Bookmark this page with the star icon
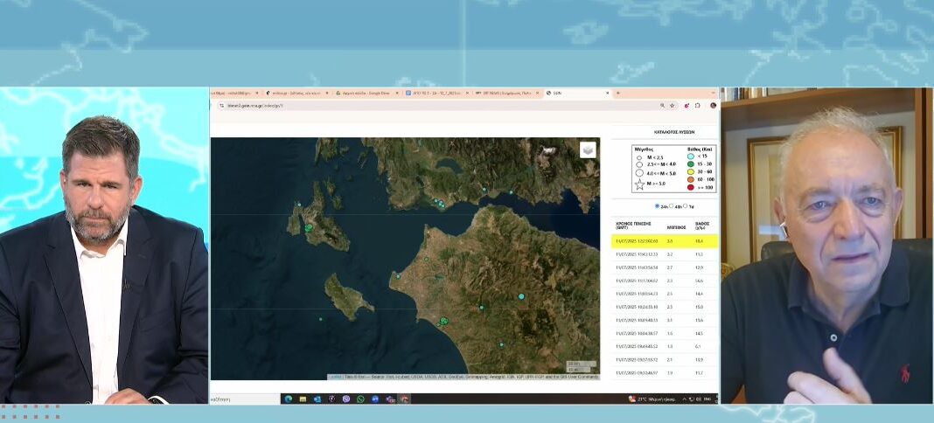 [672, 105]
